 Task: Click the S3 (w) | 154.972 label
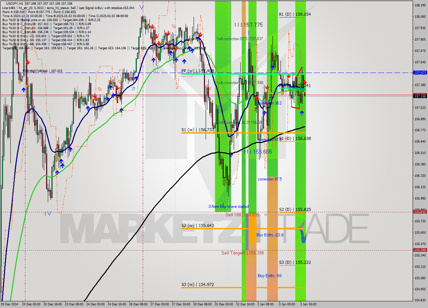coord(198,285)
